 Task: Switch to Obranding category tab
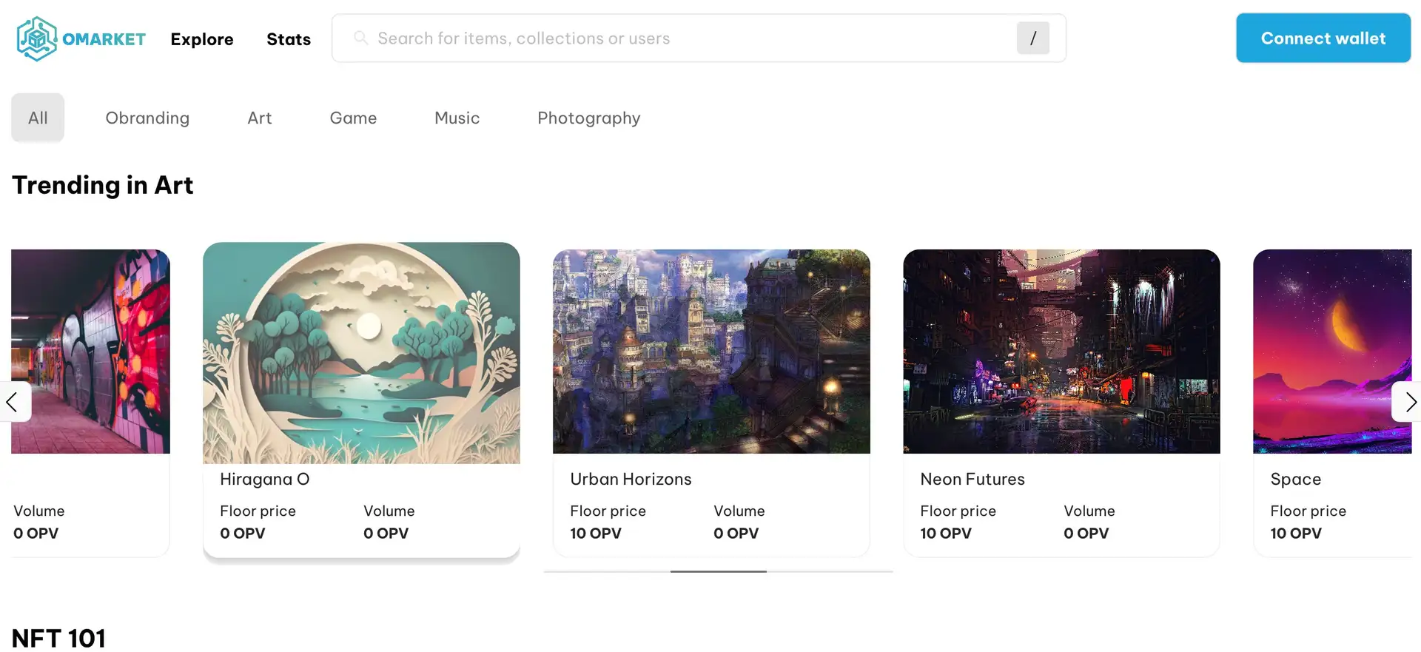click(147, 118)
